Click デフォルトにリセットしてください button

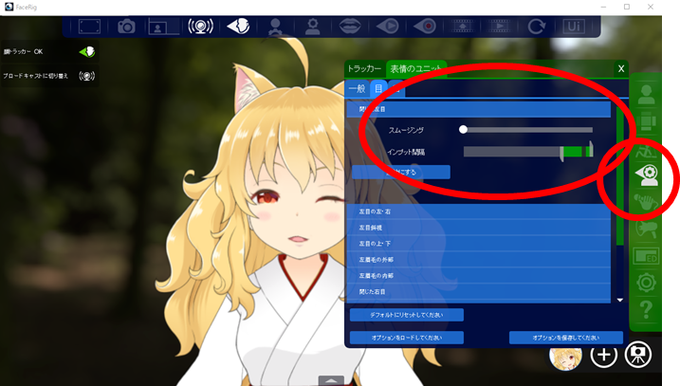pyautogui.click(x=406, y=315)
